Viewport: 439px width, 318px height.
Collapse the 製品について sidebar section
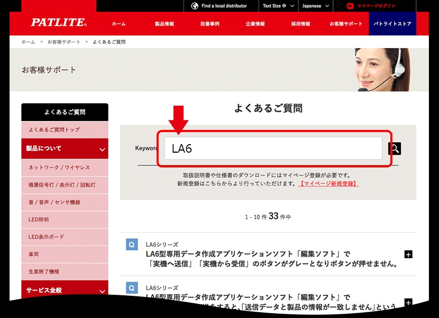(x=65, y=148)
